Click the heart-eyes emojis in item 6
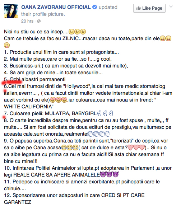 coord(59,100)
